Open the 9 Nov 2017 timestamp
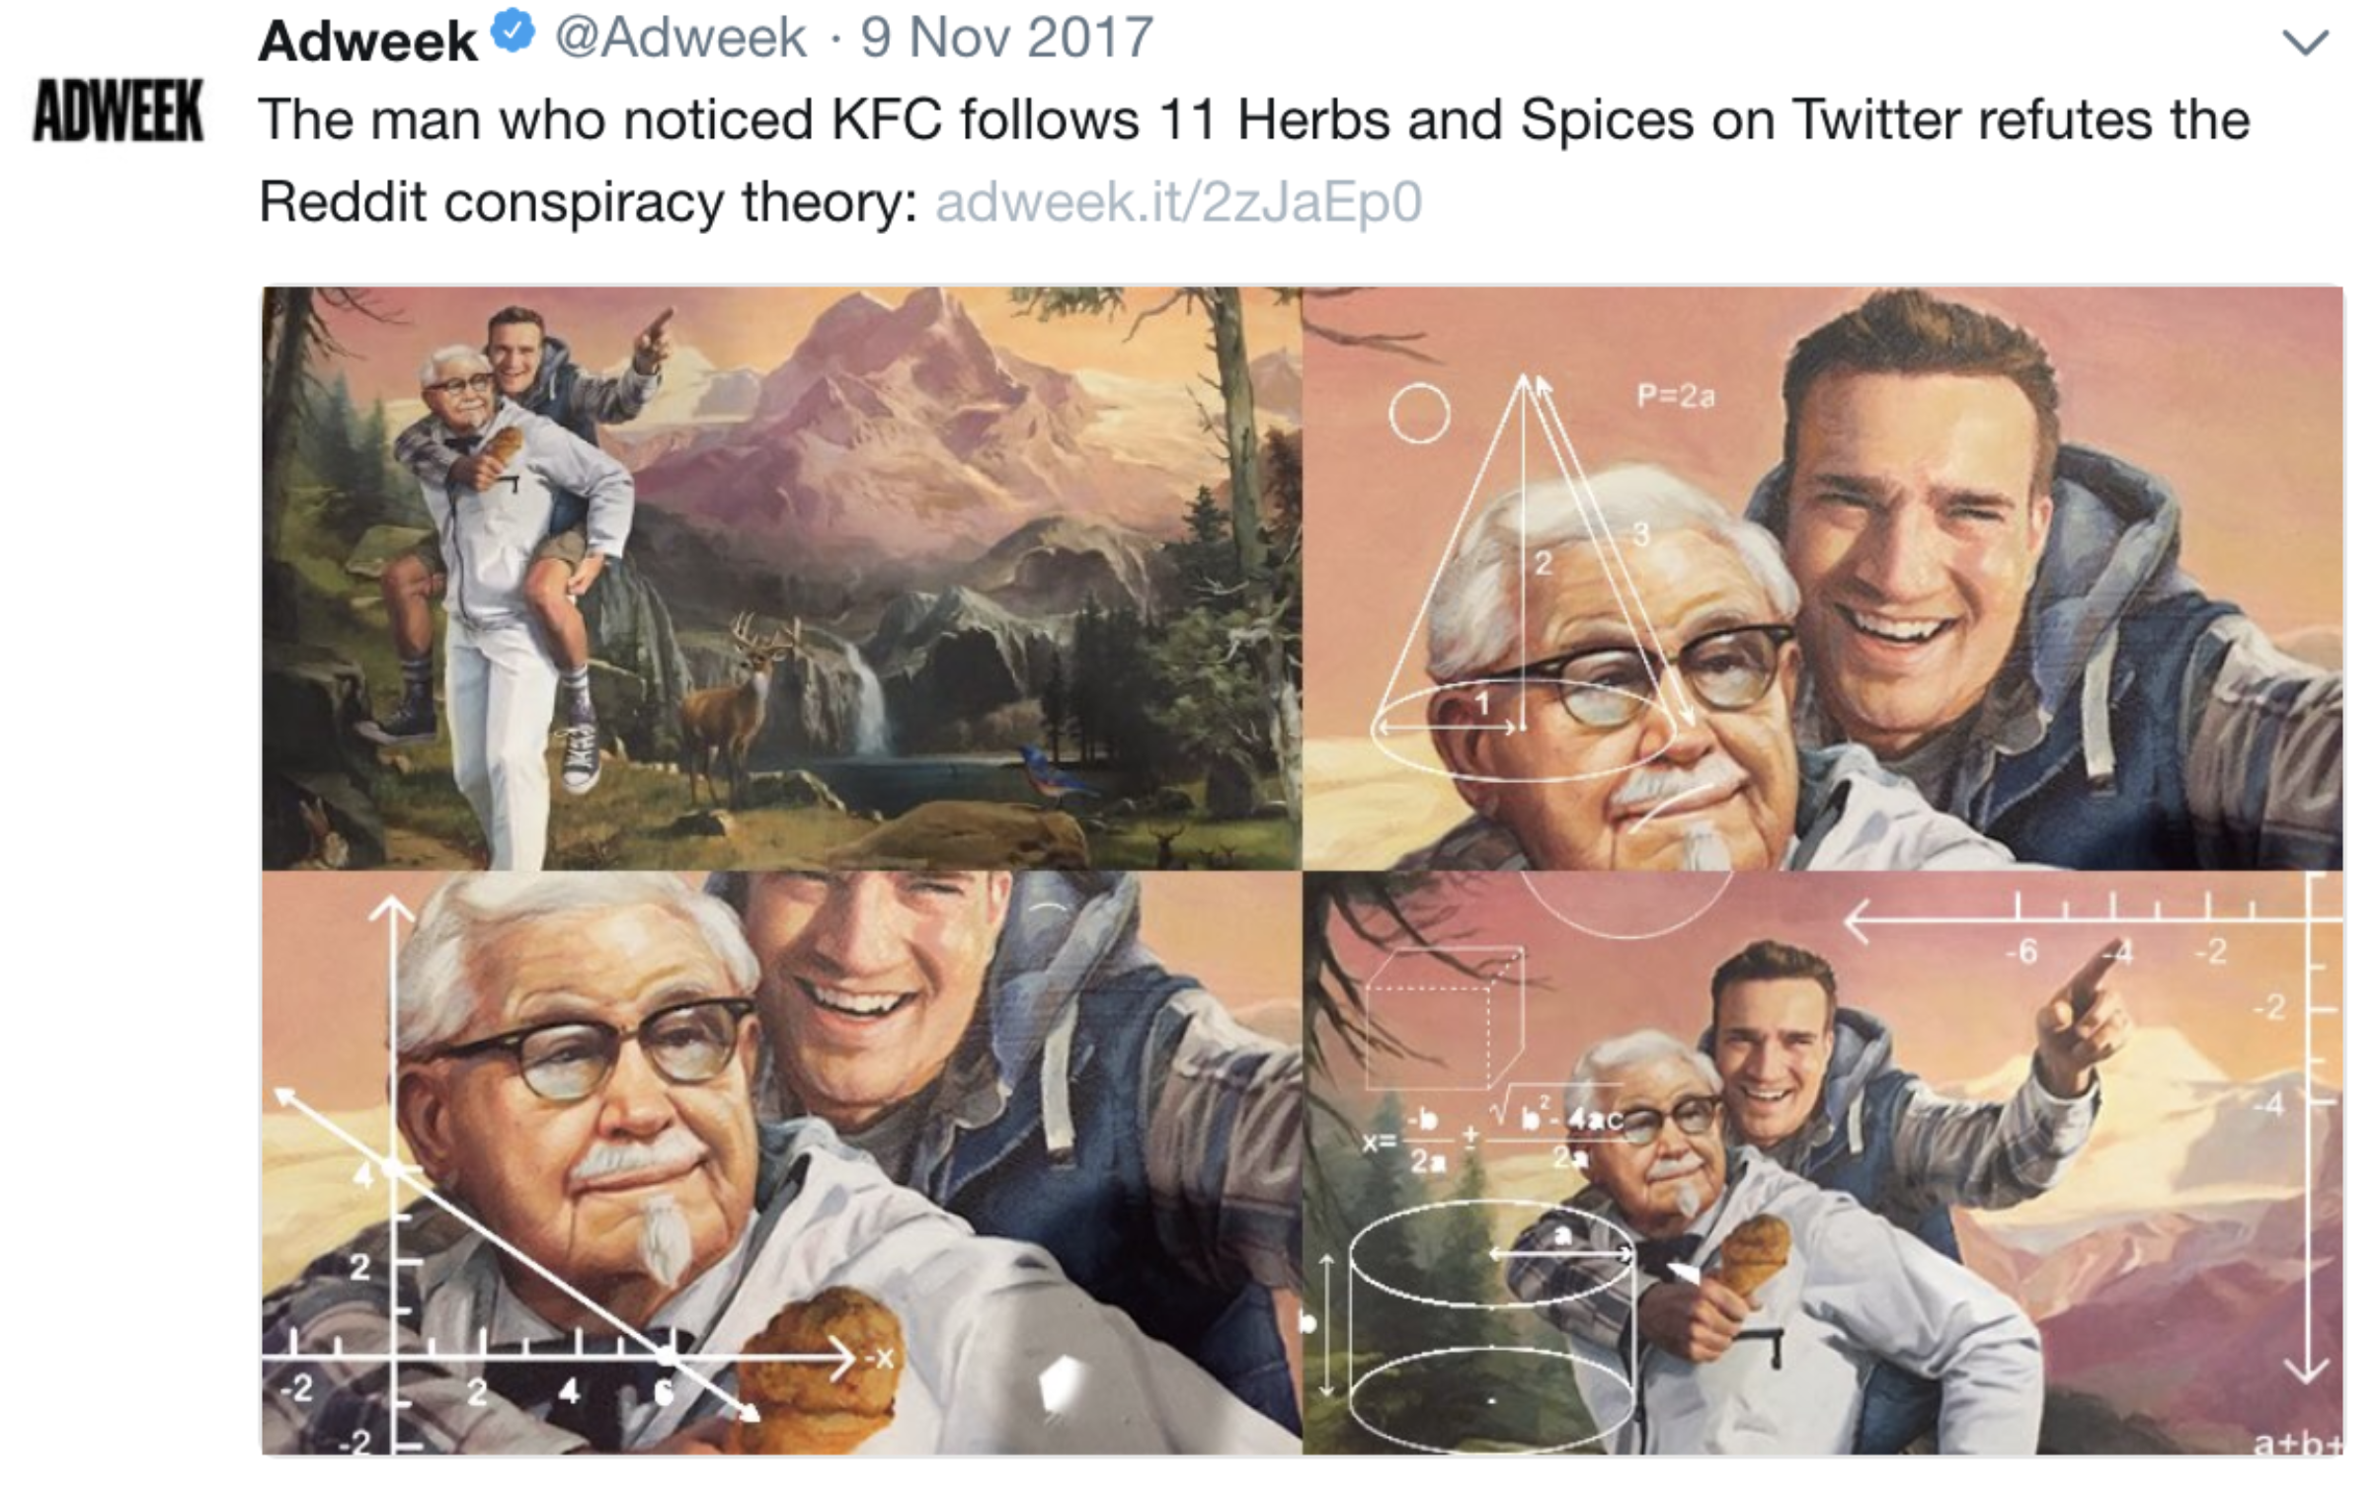 click(1006, 38)
